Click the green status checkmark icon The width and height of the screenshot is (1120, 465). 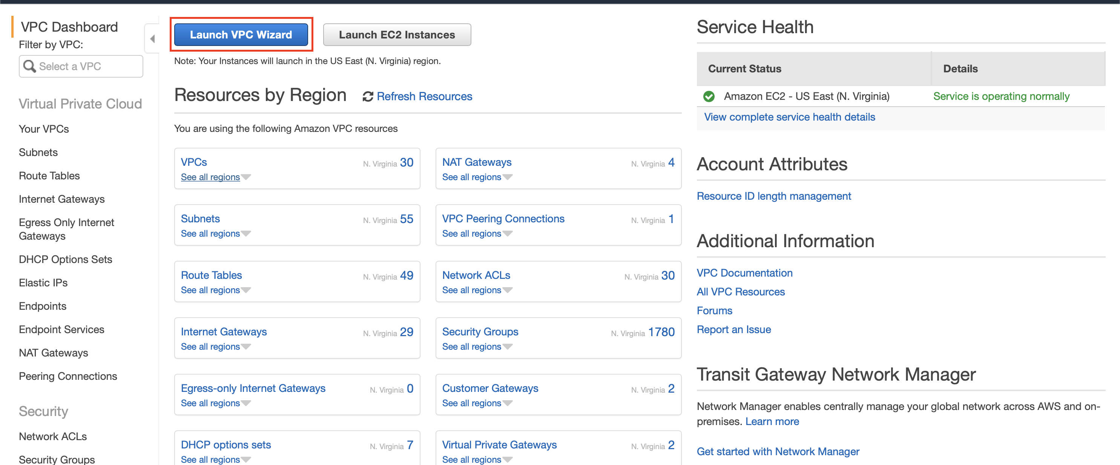(x=709, y=96)
